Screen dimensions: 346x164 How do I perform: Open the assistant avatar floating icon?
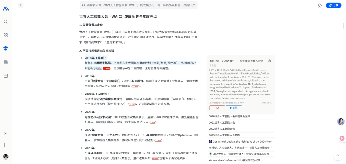point(341,121)
